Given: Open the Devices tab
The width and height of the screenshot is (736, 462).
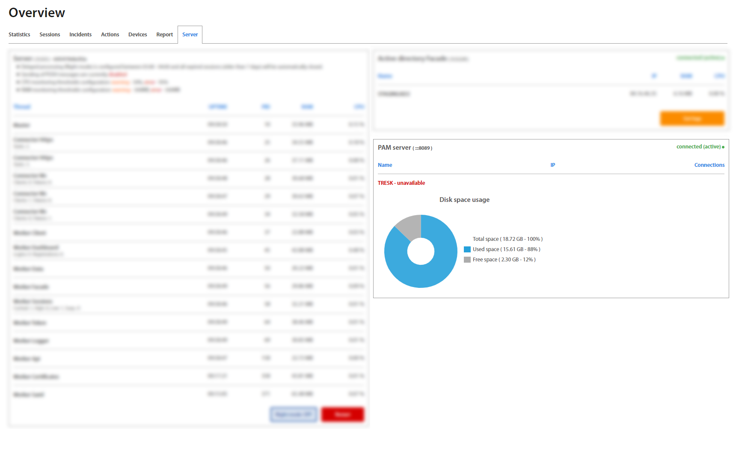Looking at the screenshot, I should pyautogui.click(x=137, y=35).
